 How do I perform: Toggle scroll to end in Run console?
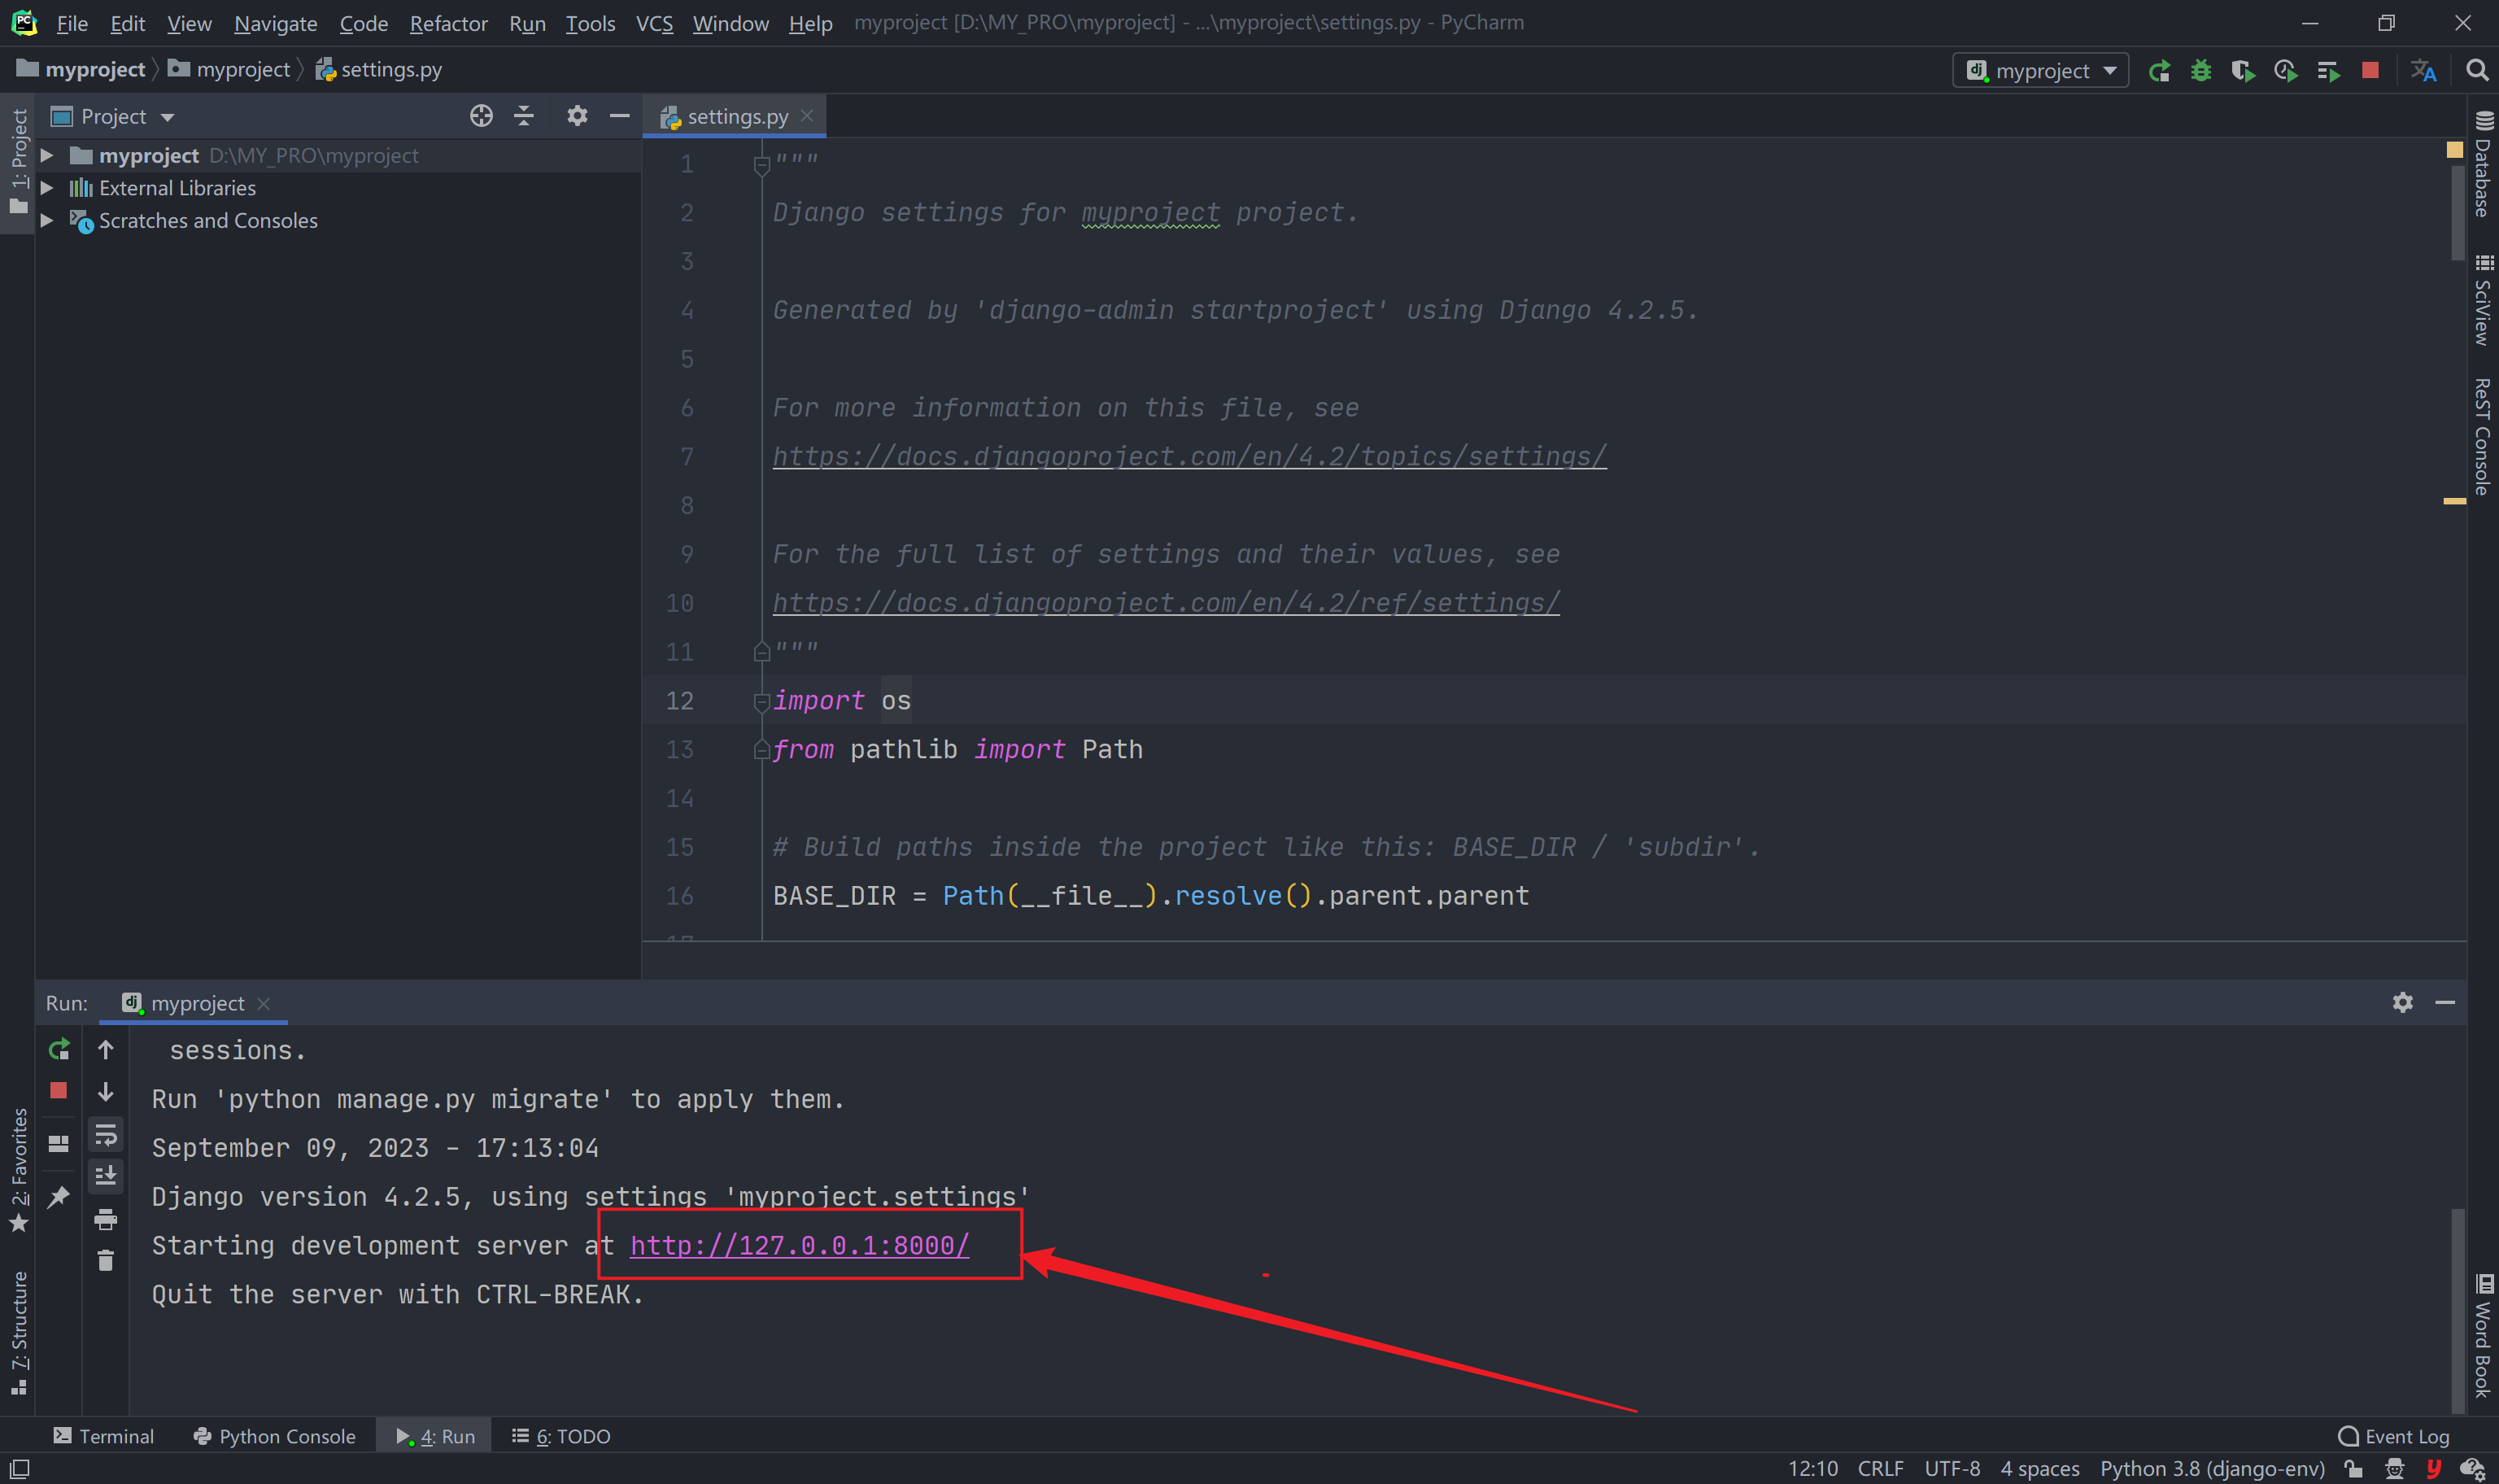click(x=105, y=1176)
